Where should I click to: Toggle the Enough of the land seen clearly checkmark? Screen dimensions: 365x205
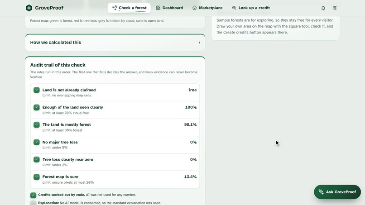pos(37,107)
